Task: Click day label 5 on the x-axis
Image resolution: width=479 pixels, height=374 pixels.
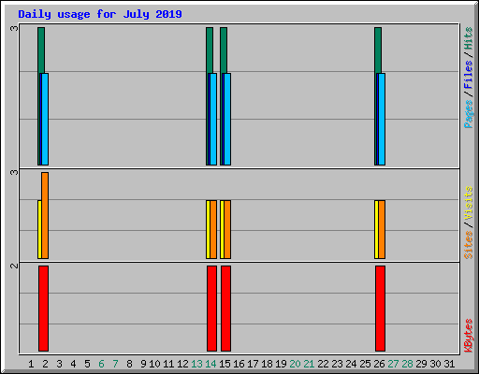Action: pos(87,364)
